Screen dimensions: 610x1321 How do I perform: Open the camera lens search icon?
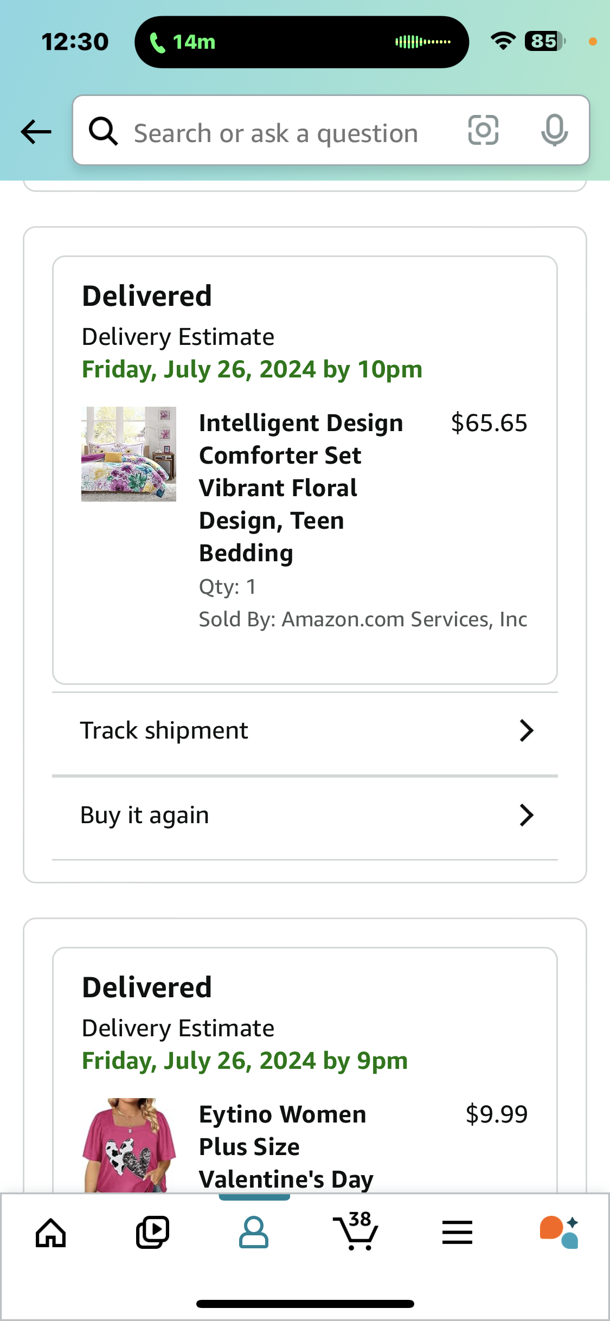coord(483,130)
